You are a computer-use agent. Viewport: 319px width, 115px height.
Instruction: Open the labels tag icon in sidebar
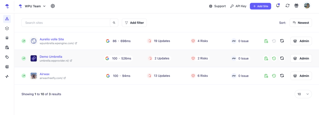point(7,57)
